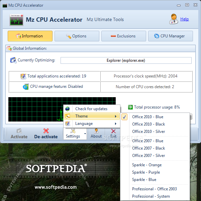Select Sparkle - Orange theme
Screen dimensions: 201x201
tap(155, 165)
